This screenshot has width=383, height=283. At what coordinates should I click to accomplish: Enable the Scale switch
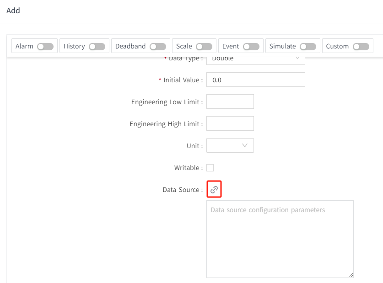click(204, 47)
